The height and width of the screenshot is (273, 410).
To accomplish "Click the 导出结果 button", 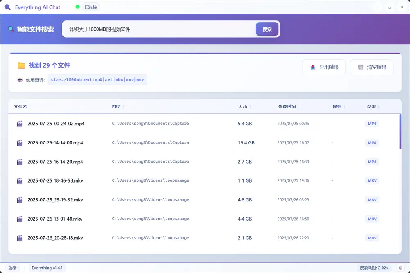I will tap(324, 67).
